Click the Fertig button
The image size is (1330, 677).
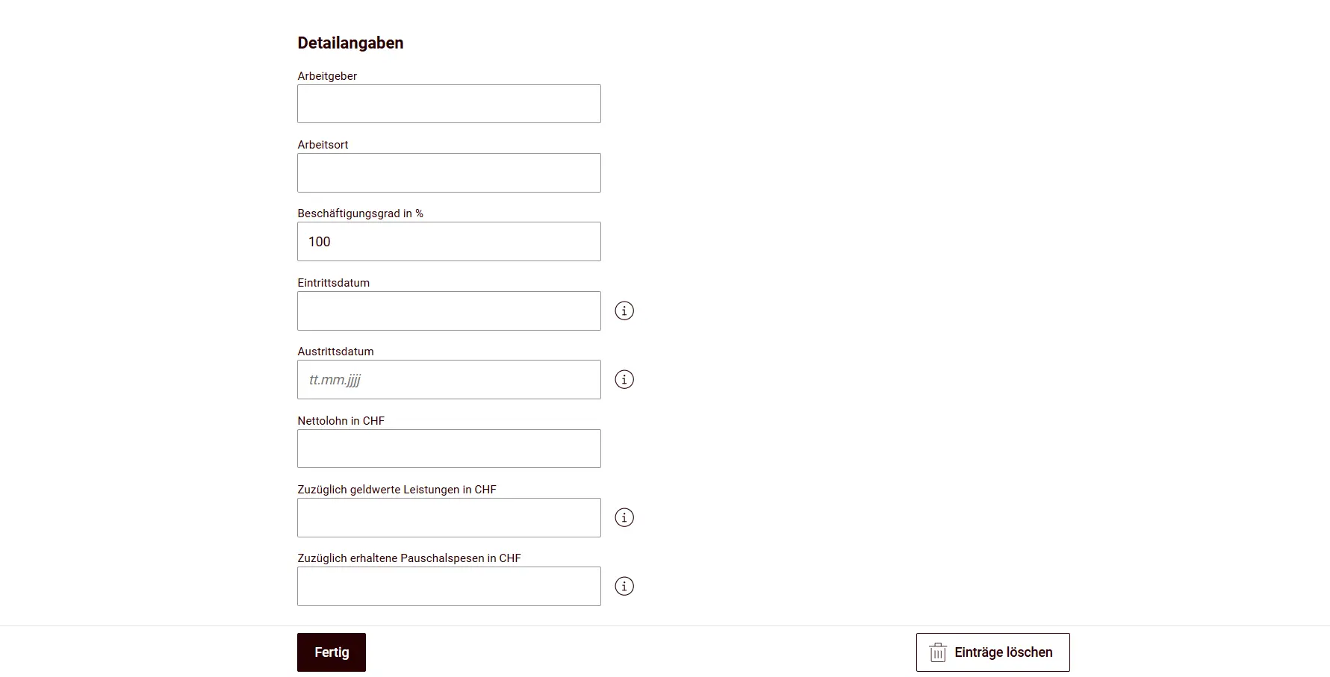coord(331,652)
